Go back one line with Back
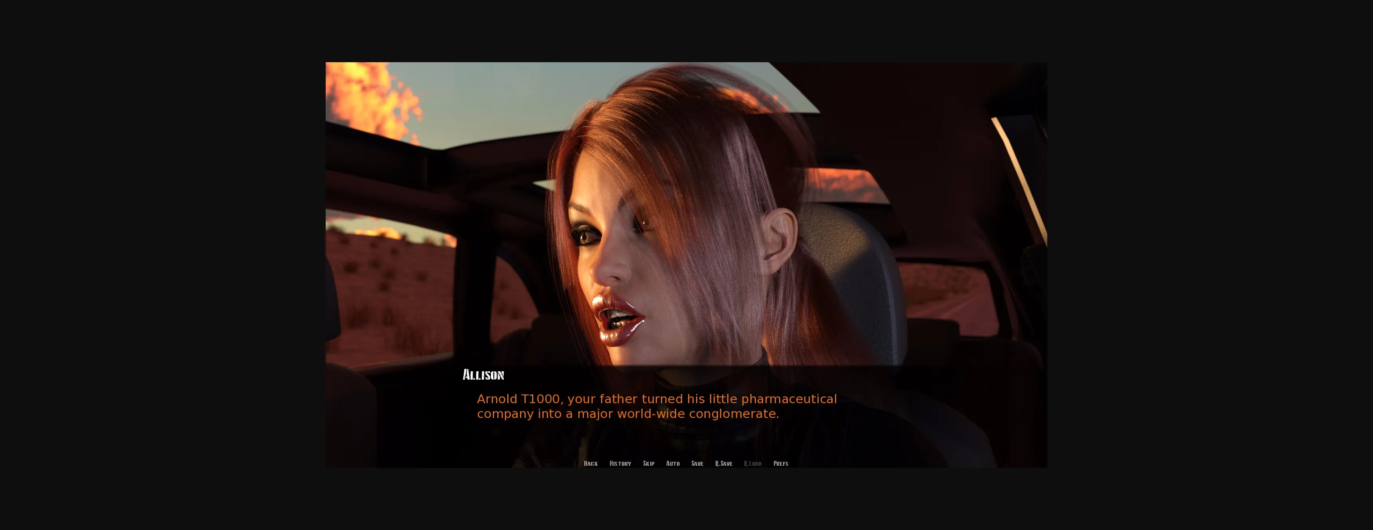Viewport: 1373px width, 530px height. point(590,463)
